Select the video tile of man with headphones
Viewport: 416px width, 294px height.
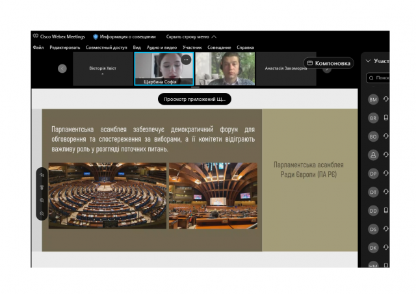pos(225,69)
